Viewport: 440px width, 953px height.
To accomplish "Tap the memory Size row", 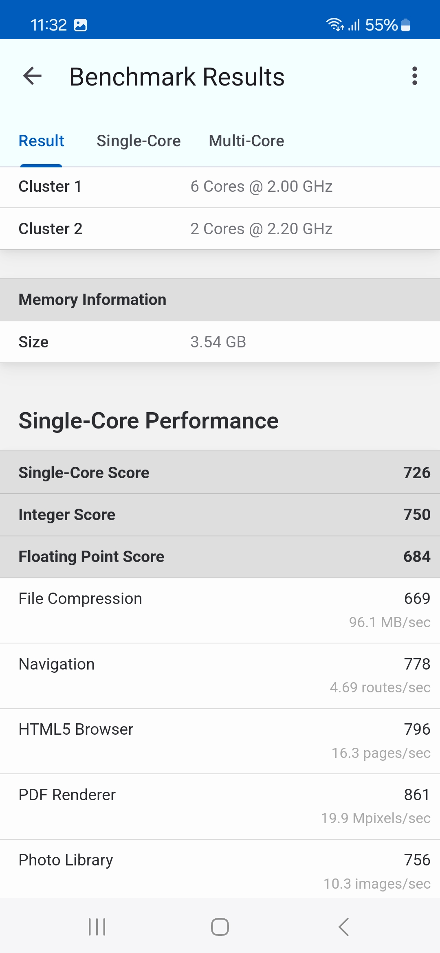I will tap(220, 342).
